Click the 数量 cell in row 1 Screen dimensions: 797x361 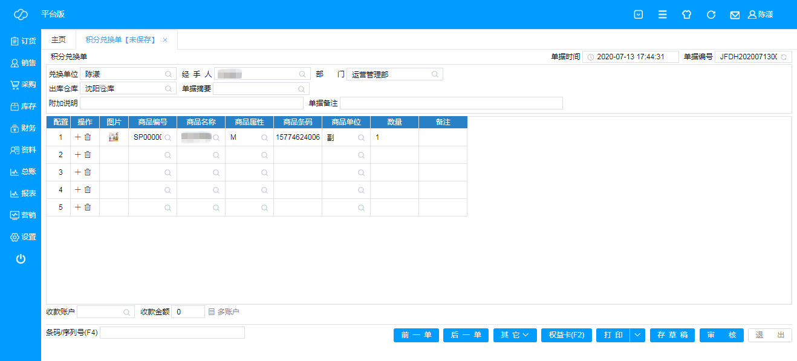click(395, 137)
